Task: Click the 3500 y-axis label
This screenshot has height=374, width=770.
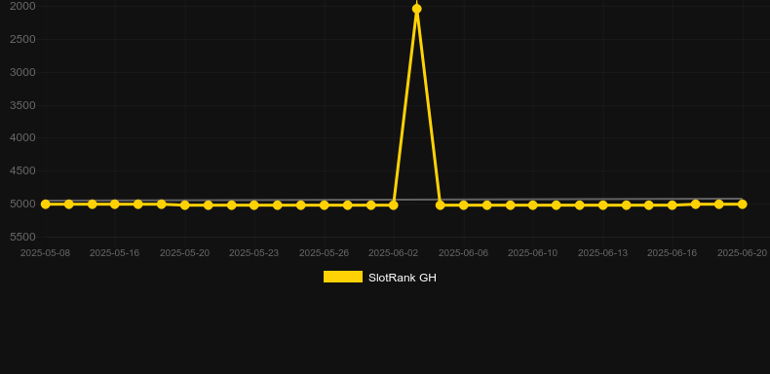Action: click(22, 105)
